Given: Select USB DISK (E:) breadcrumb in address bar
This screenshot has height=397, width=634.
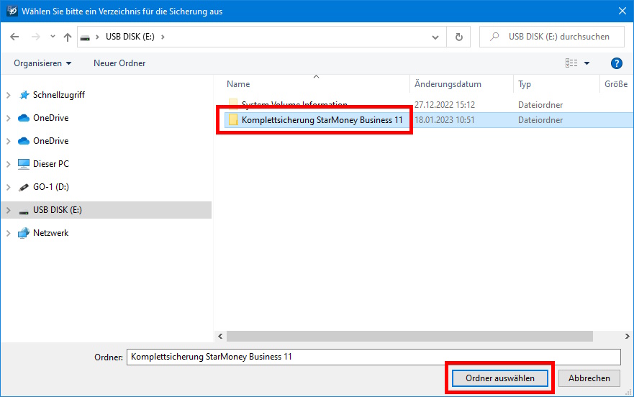Looking at the screenshot, I should tap(130, 37).
